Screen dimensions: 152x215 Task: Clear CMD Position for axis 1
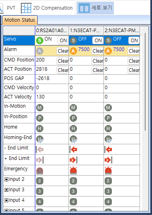point(97,61)
